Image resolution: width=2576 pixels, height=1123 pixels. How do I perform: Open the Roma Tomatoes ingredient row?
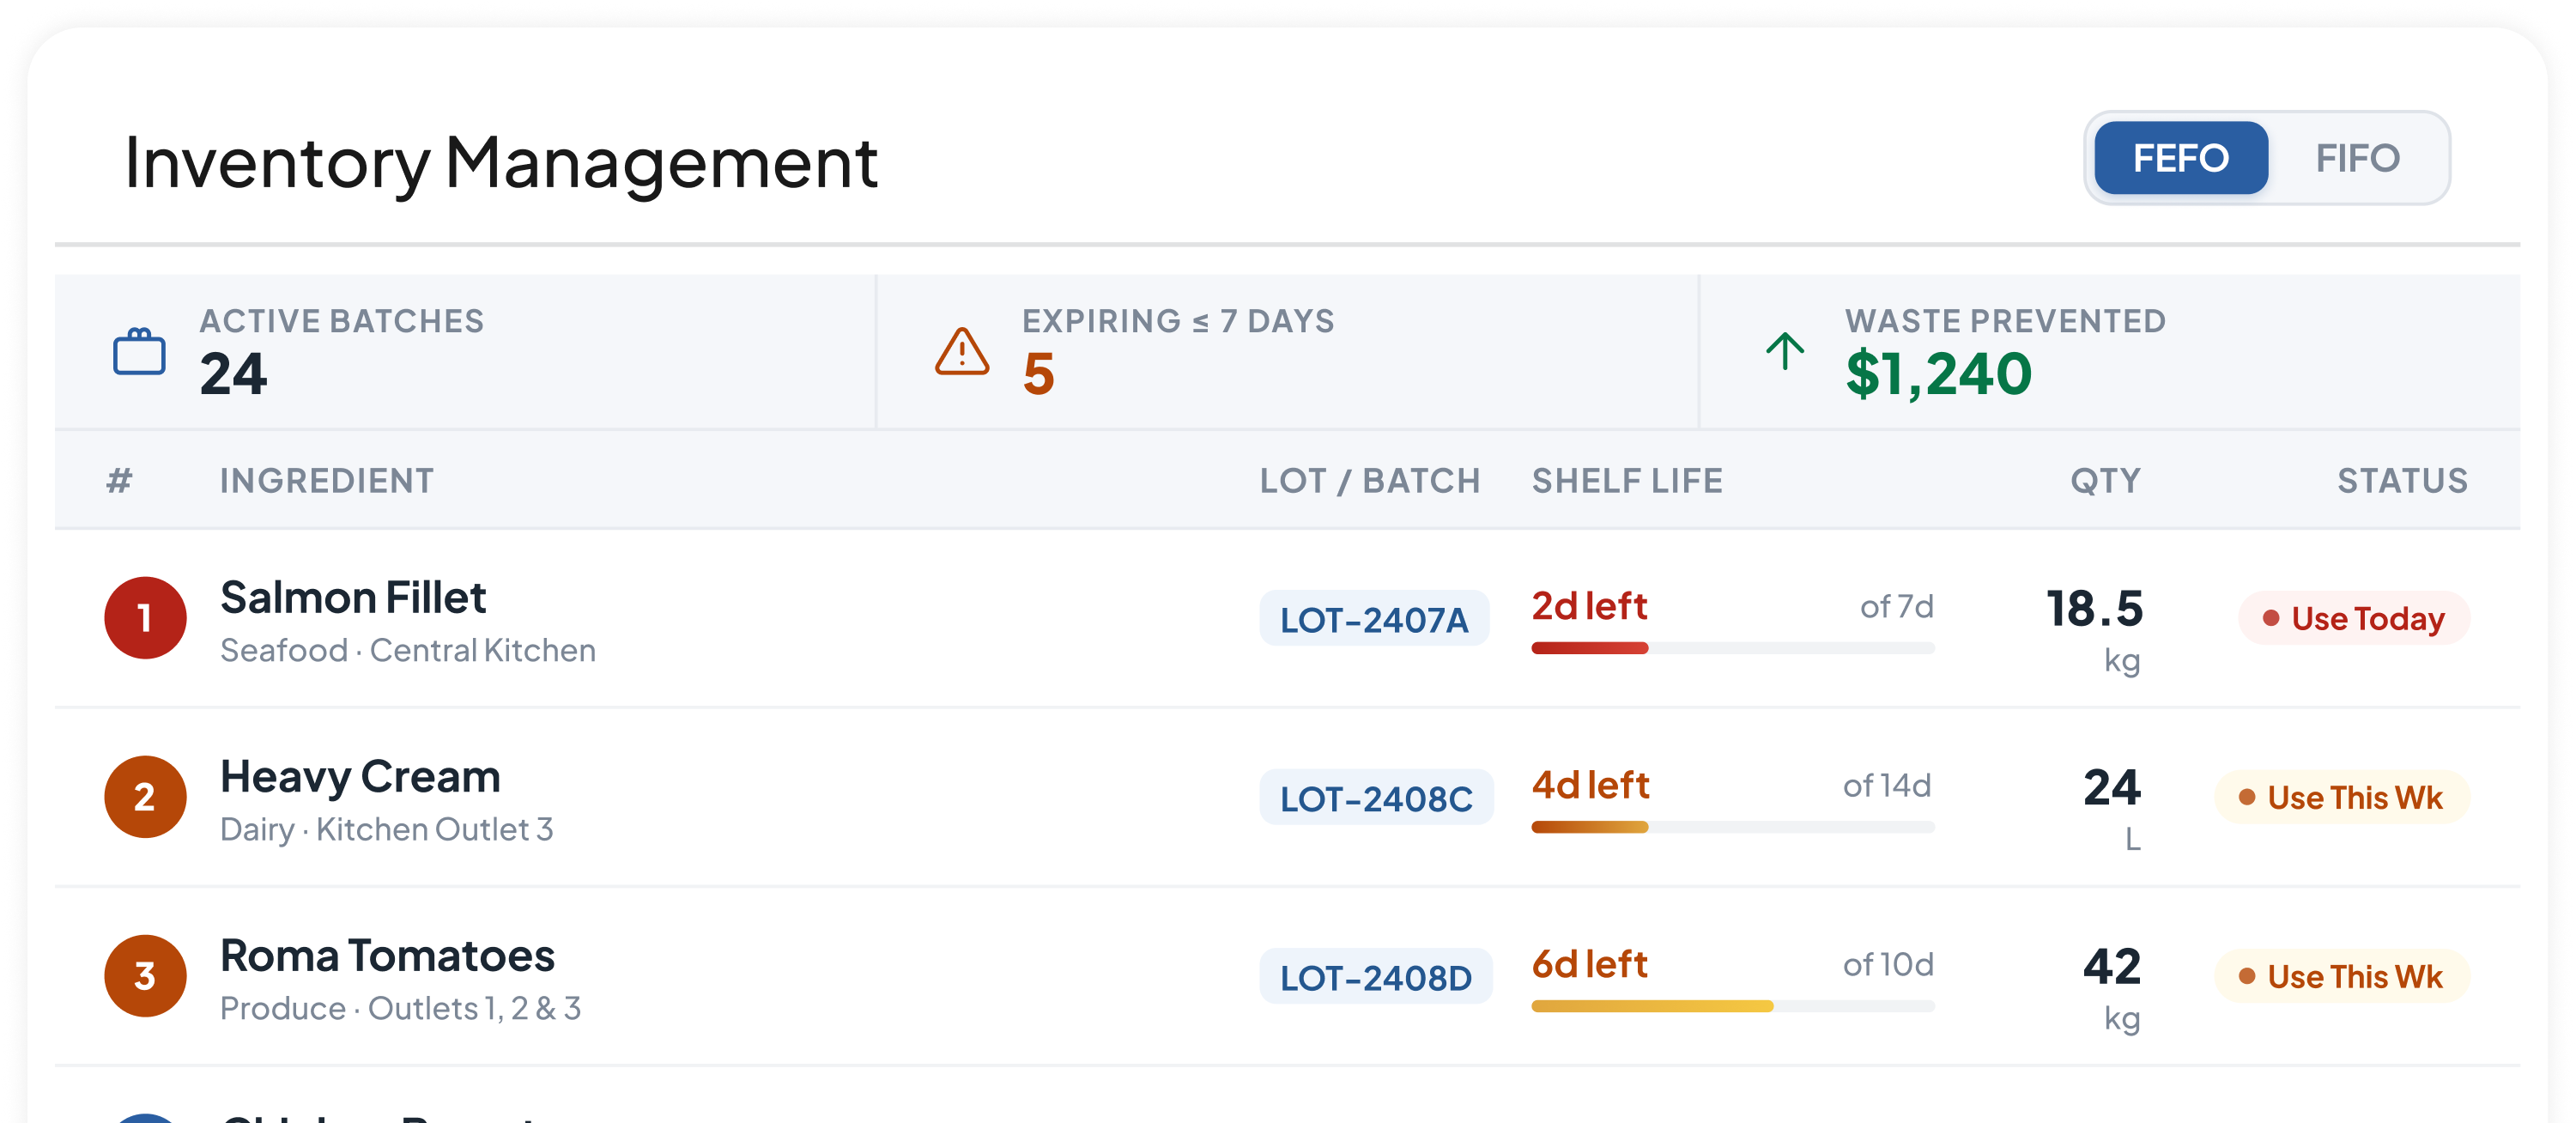click(1287, 976)
